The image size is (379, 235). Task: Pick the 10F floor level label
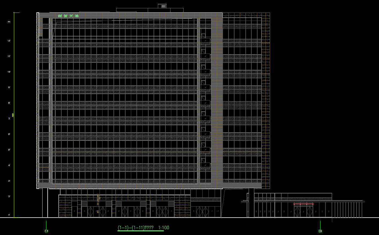pos(9,72)
